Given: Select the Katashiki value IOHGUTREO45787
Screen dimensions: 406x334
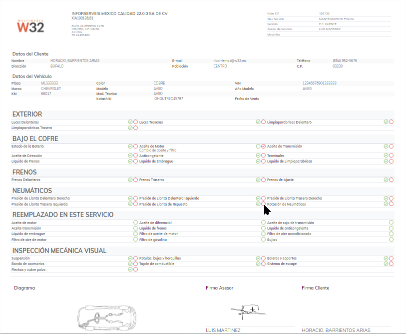Looking at the screenshot, I should (x=168, y=99).
